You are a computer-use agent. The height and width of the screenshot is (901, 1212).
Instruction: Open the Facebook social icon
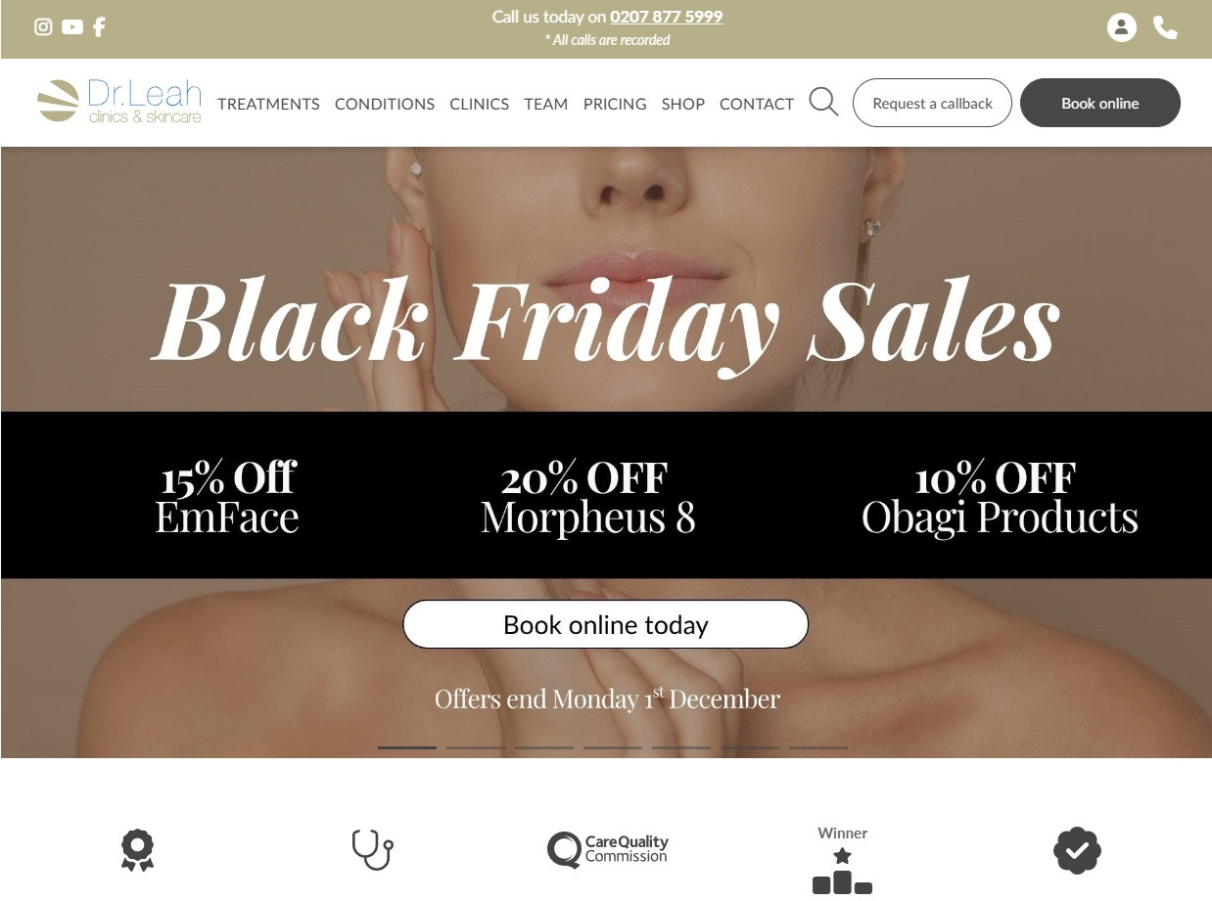(x=99, y=27)
